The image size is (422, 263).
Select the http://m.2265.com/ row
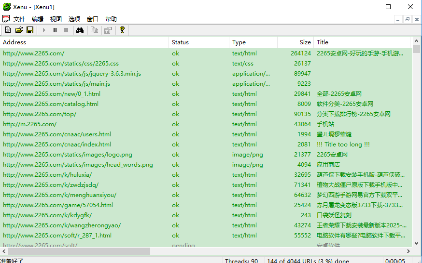[x=30, y=124]
